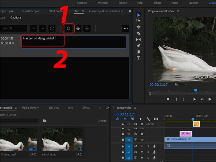216x162 pixels.
Task: Select the Ripple Edit tool
Action: coord(139,27)
